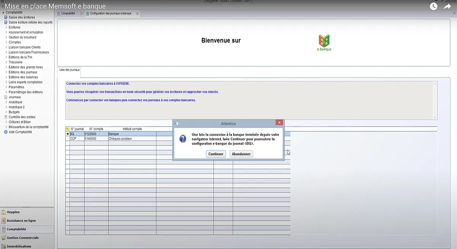Select the 5140000 account cell

point(96,139)
